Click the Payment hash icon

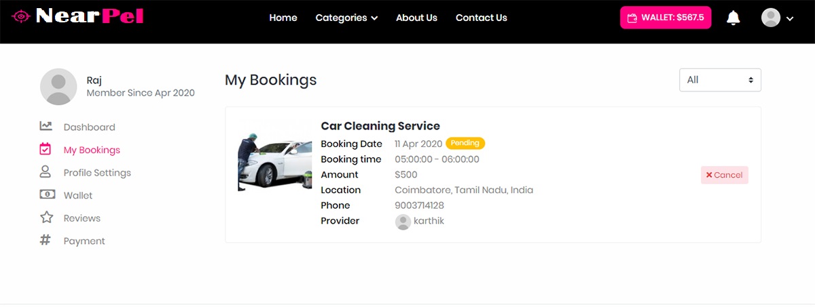[46, 241]
